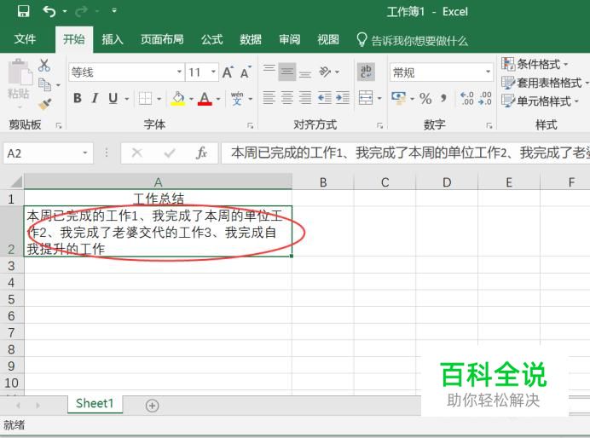The height and width of the screenshot is (438, 590).
Task: Click the Borders icon
Action: pyautogui.click(x=145, y=99)
